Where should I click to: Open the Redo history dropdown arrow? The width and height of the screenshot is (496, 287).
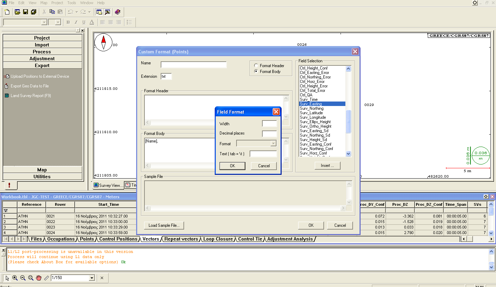click(89, 12)
